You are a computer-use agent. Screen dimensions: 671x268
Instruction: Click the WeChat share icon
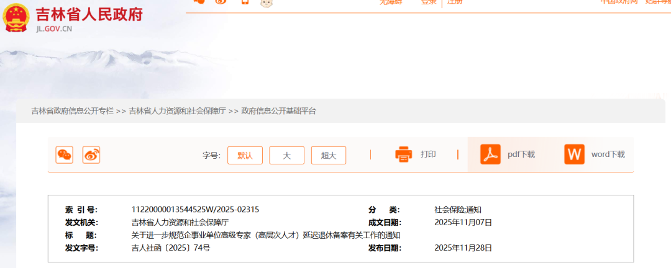[65, 155]
